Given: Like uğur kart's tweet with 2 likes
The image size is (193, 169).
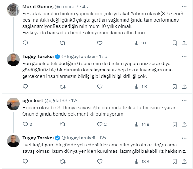Looking at the screenshot, I should coord(99,125).
